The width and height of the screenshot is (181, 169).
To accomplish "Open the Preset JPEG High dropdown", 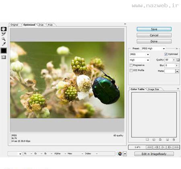I will [153, 49].
